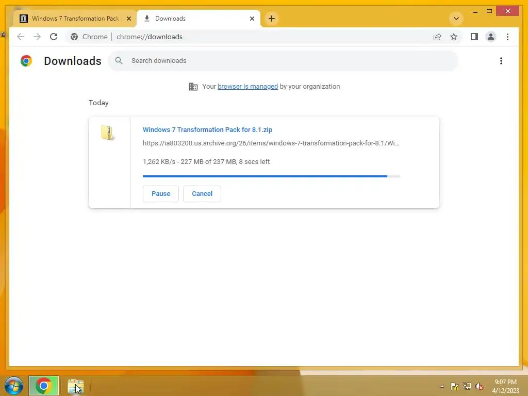Open the Windows 7 Transformation Pack for 8.1.zip link
Screen dimensions: 528x396
[207, 129]
